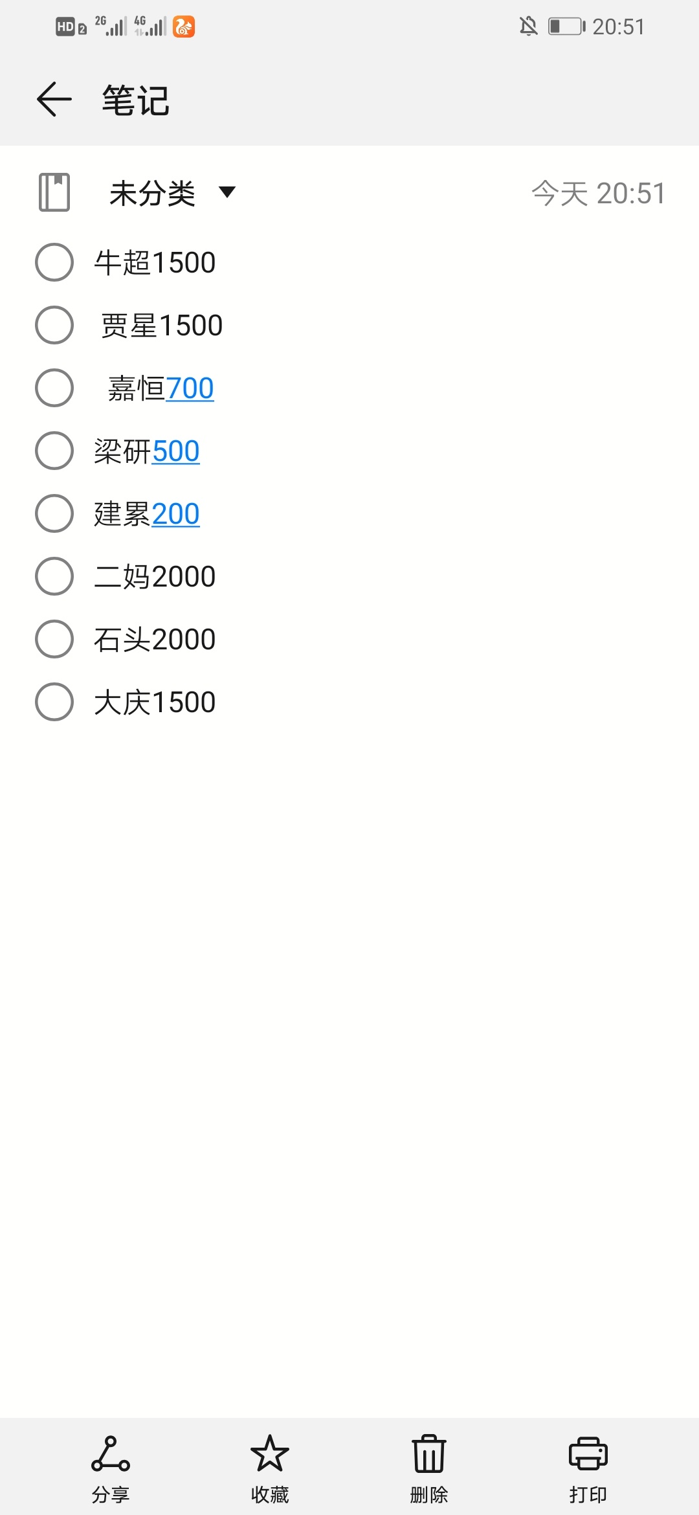Open the notebook category icon
Screen dimensions: 699x1515
tap(54, 192)
